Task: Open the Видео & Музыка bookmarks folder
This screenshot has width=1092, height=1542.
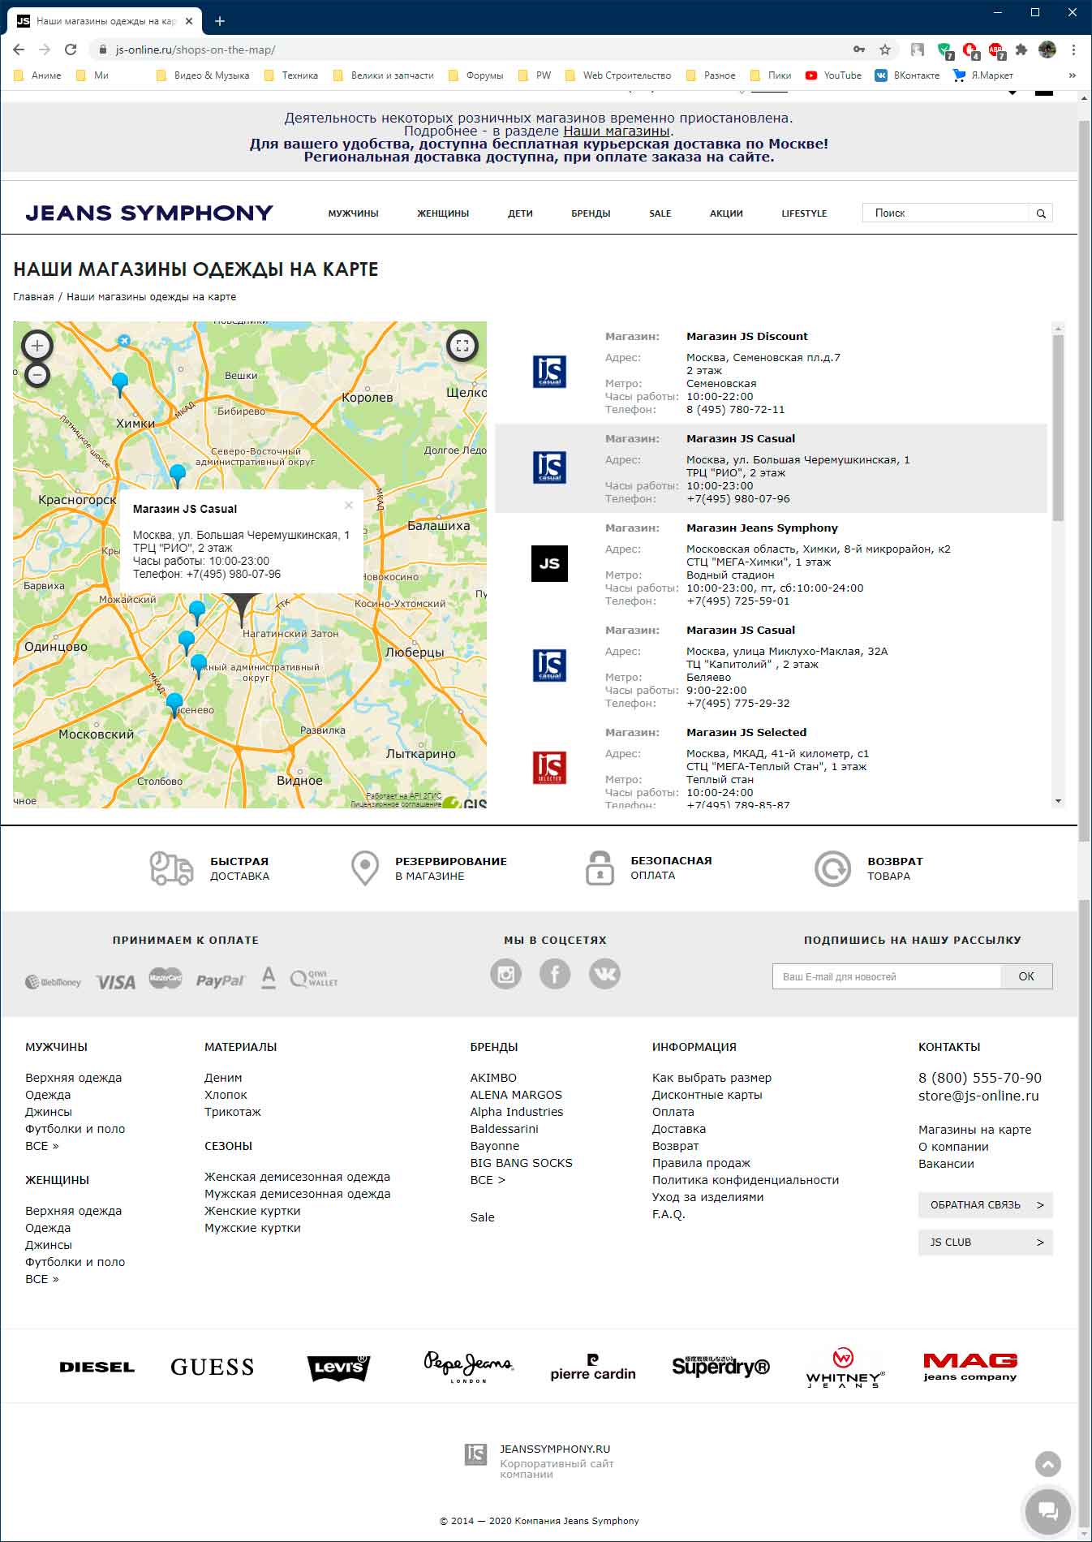Action: (x=203, y=75)
